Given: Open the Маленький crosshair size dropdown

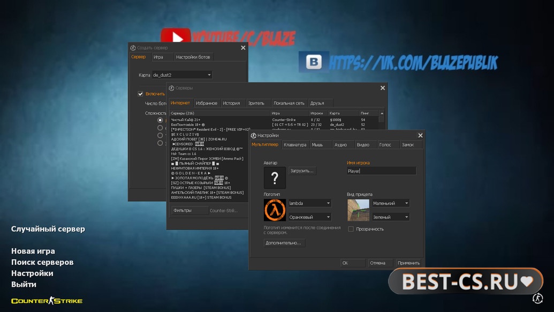Looking at the screenshot, I should [391, 203].
